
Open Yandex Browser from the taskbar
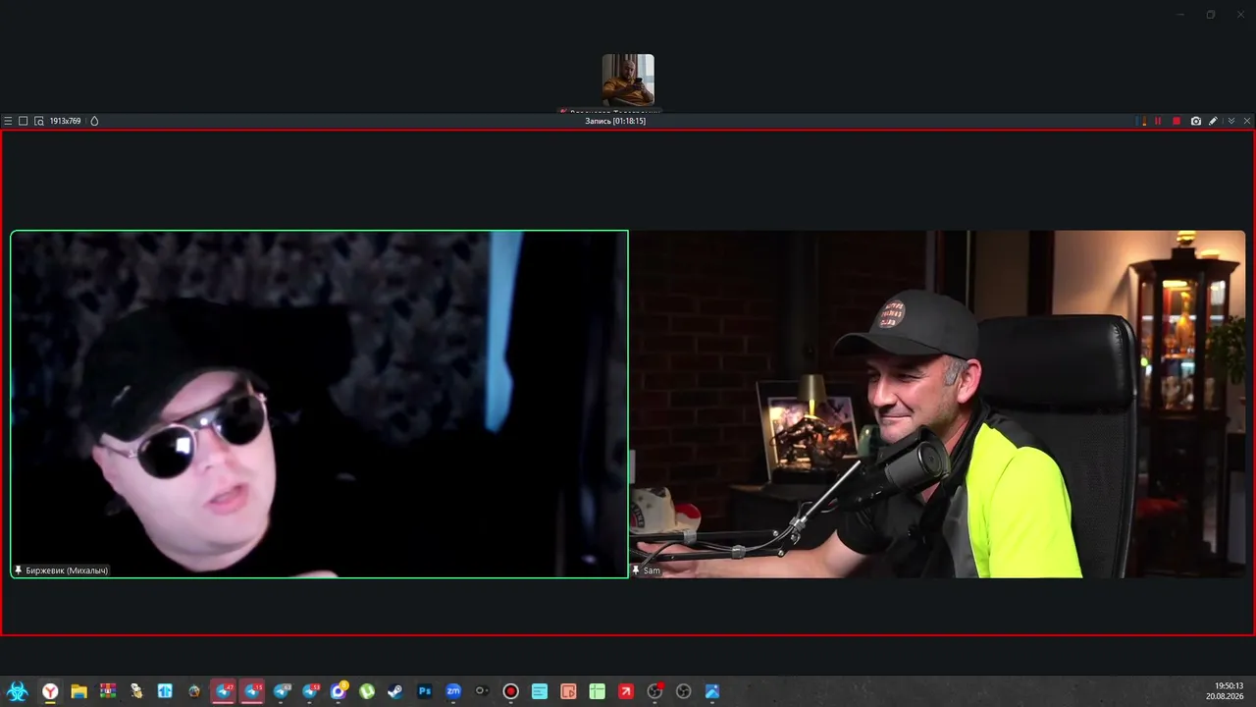[x=50, y=691]
